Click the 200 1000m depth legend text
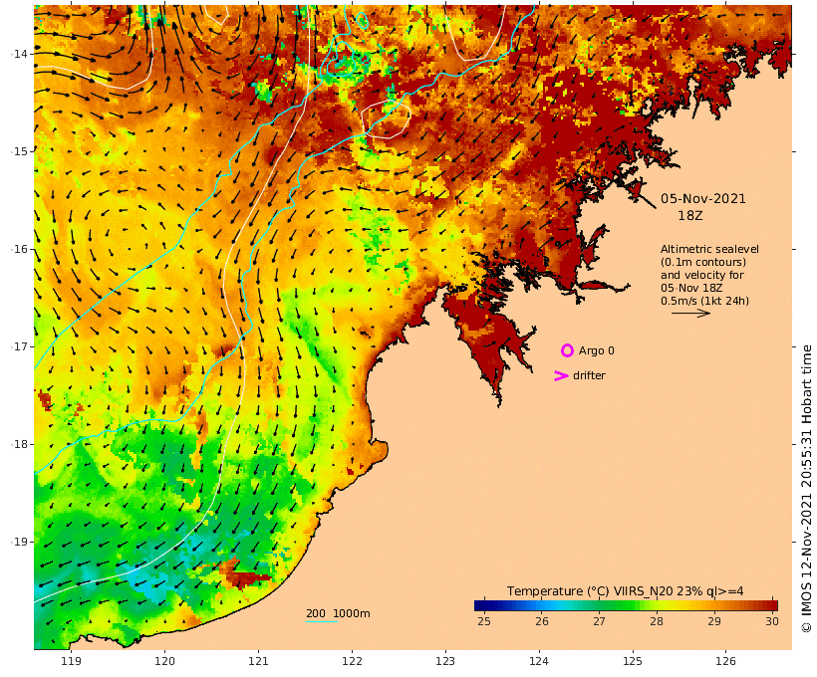 [x=338, y=613]
